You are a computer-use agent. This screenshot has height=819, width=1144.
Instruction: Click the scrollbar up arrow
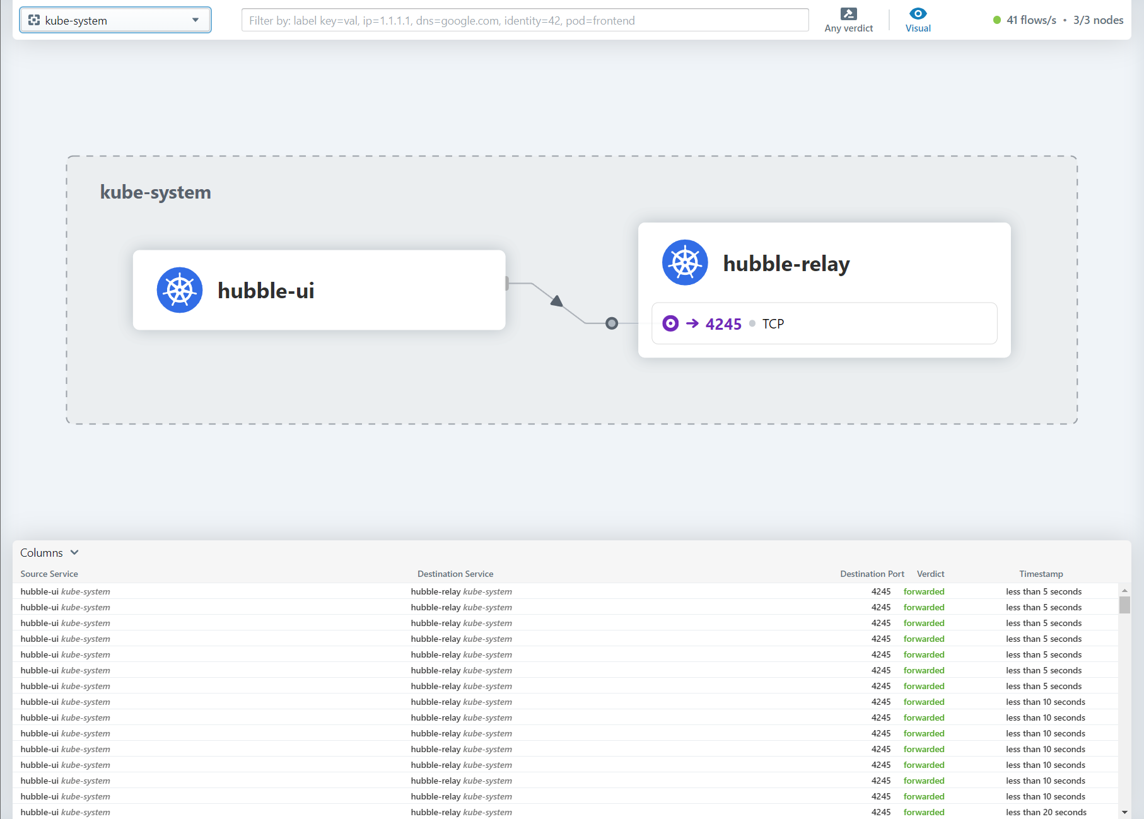(x=1124, y=590)
